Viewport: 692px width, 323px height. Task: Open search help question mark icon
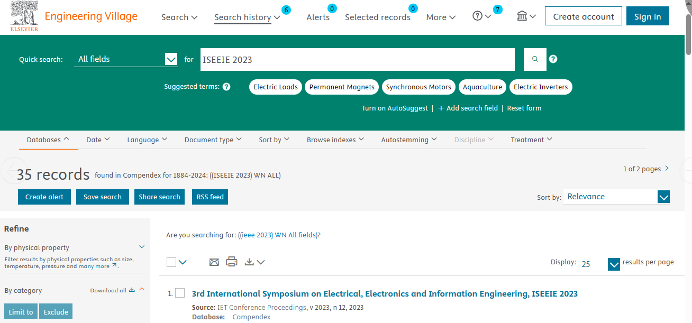point(553,59)
